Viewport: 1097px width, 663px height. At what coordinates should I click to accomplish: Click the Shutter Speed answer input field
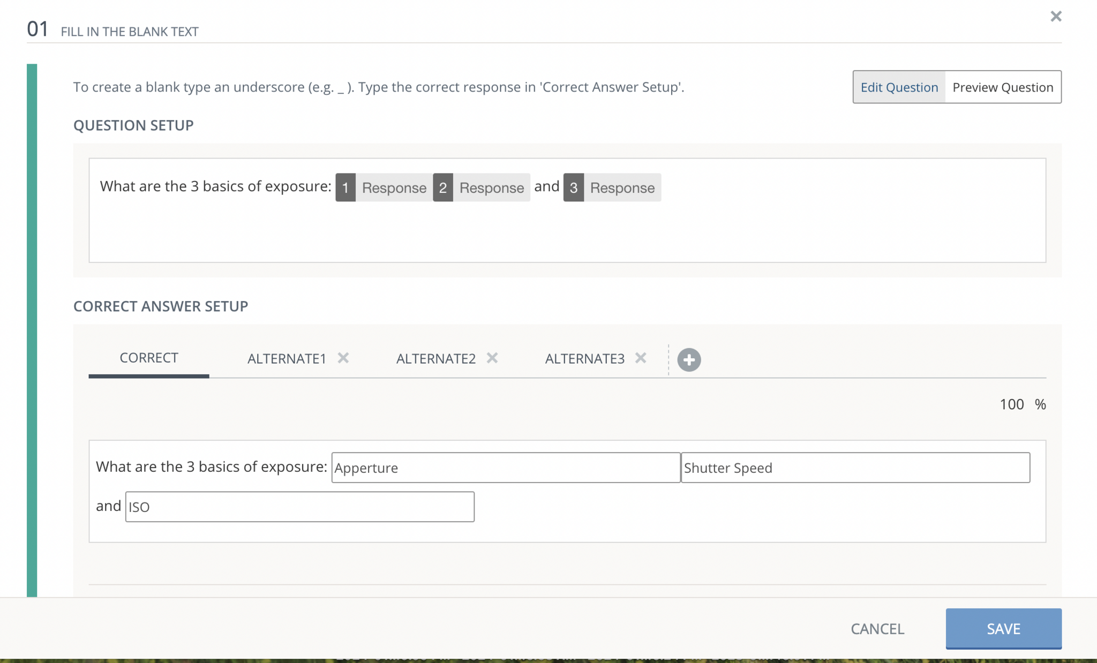[855, 468]
